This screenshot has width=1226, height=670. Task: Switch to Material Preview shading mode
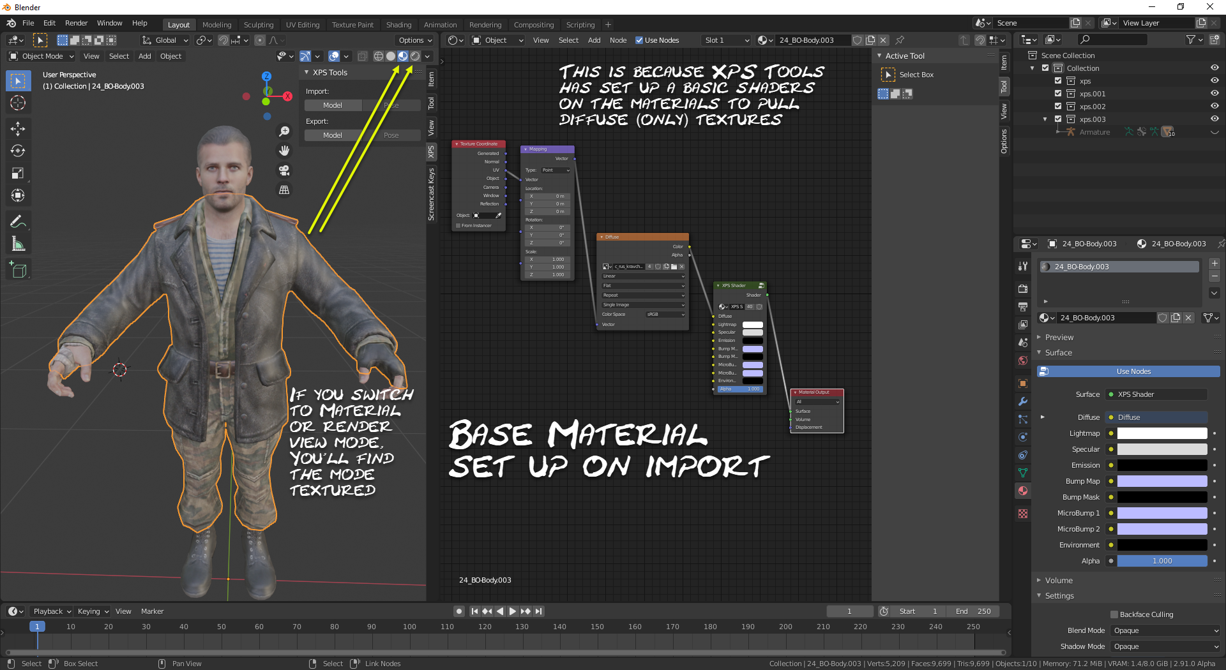tap(403, 56)
